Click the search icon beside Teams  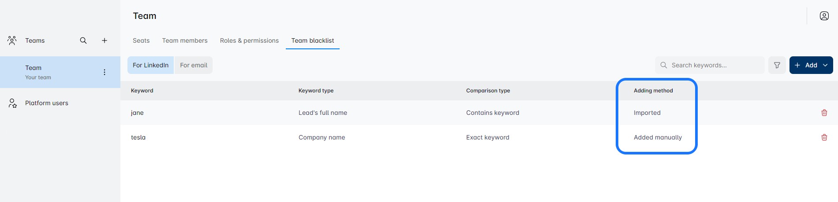83,40
